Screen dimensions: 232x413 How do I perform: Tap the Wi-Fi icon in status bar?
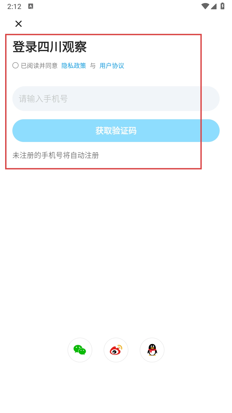205,6
